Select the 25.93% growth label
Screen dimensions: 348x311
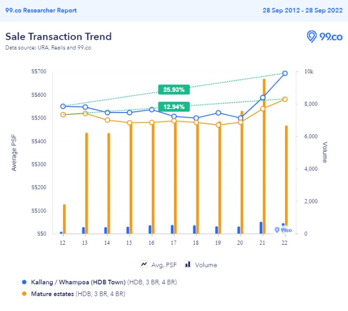pyautogui.click(x=174, y=89)
